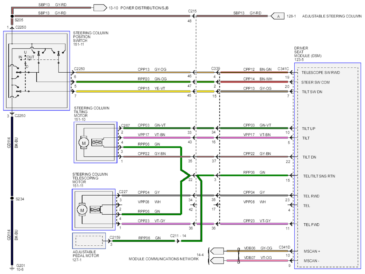Click the Adjustable Pedal Motor box
365x274 pixels.
89,241
